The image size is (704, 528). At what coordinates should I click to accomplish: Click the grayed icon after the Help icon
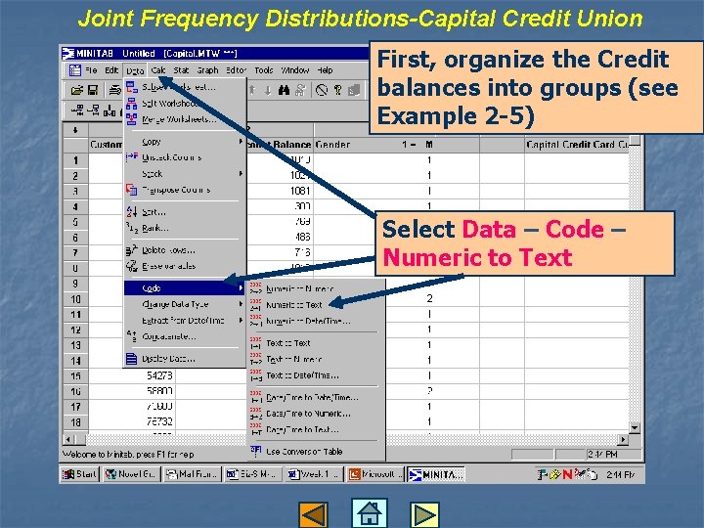tap(354, 90)
